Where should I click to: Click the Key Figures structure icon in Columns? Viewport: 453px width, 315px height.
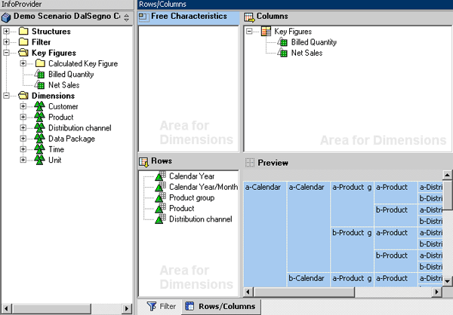tap(266, 31)
